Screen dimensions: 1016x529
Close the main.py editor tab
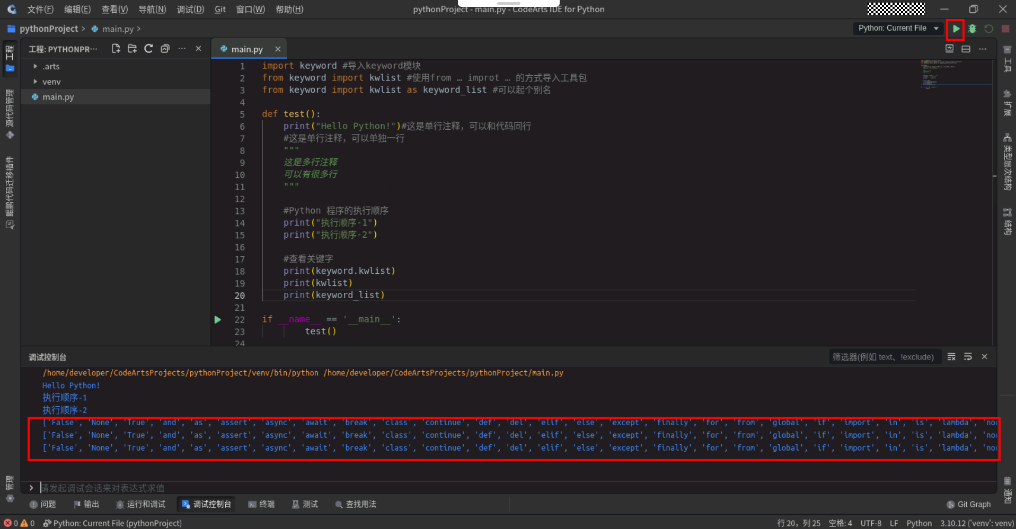(x=278, y=49)
